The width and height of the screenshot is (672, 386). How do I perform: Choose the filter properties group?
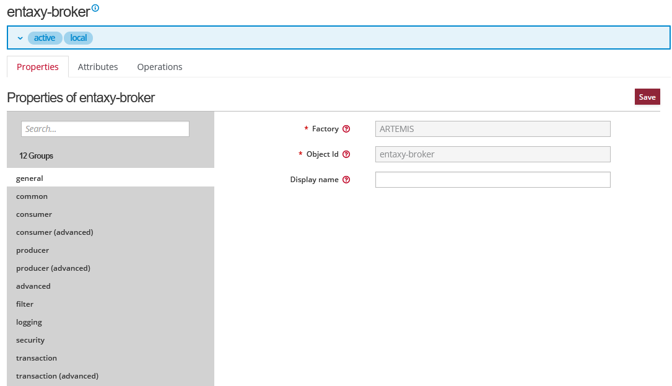click(x=25, y=304)
